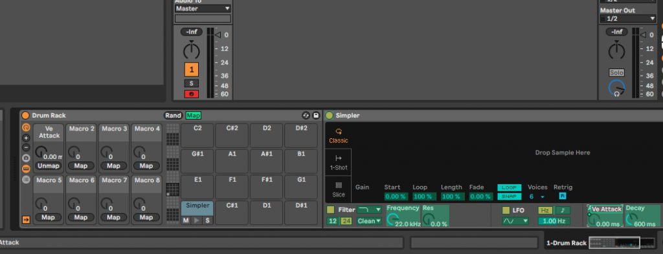
Task: Set LFO rate mode to Hz
Action: 545,210
